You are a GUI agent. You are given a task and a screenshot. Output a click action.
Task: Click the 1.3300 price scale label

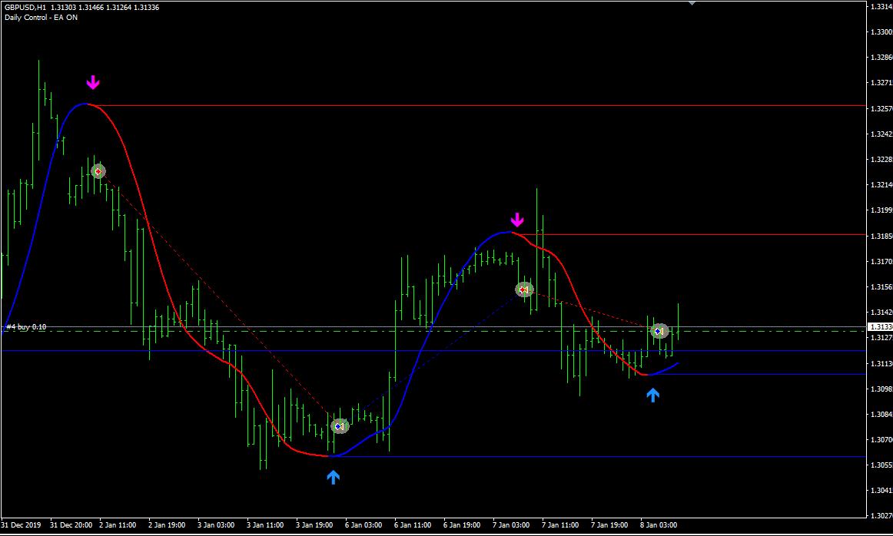(x=881, y=31)
